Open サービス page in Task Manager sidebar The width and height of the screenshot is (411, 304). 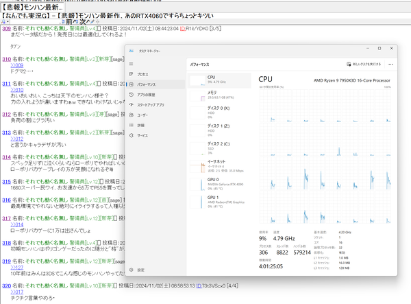155,135
